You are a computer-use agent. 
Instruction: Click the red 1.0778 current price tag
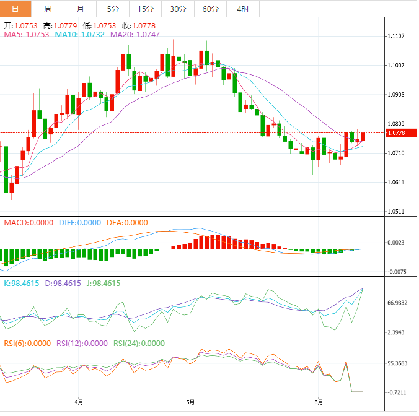pos(401,133)
